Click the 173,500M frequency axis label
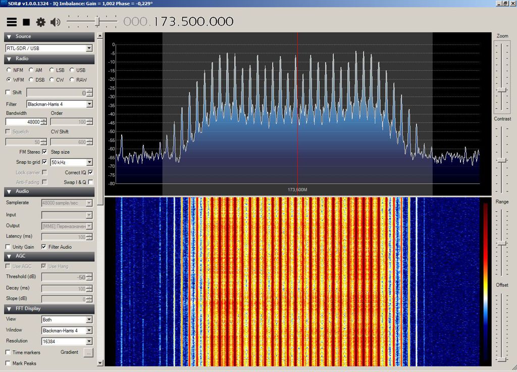Viewport: 517px width, 372px height. tap(297, 190)
